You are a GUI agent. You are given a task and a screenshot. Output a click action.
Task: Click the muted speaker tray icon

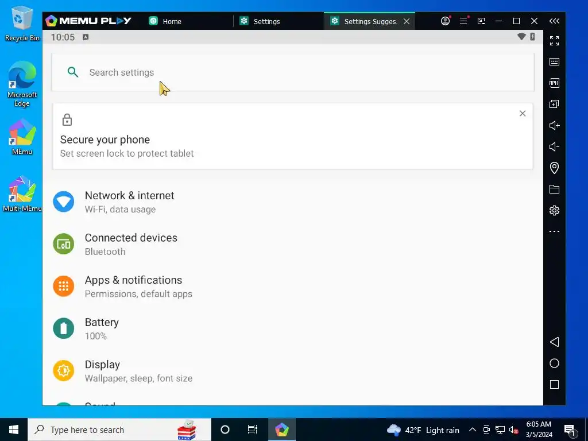(x=514, y=430)
